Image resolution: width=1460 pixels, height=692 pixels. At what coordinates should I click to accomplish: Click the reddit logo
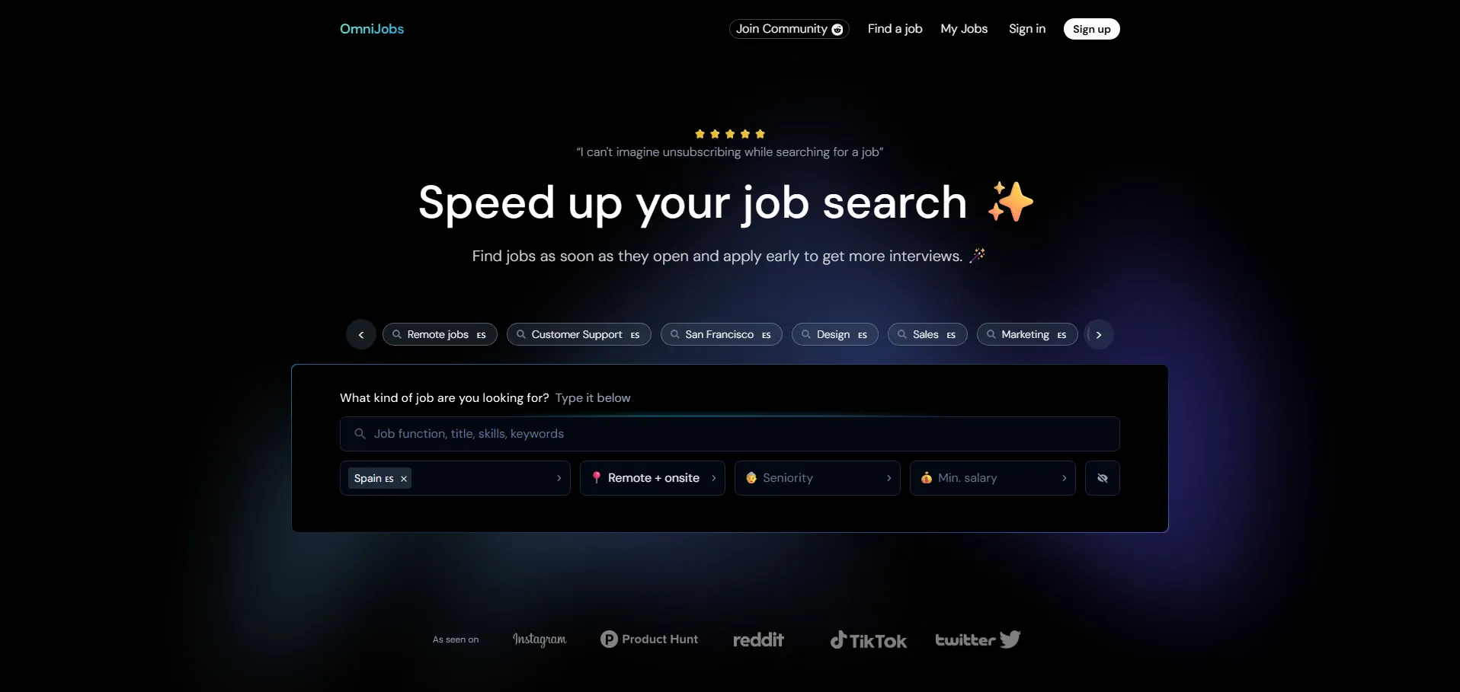pos(758,639)
